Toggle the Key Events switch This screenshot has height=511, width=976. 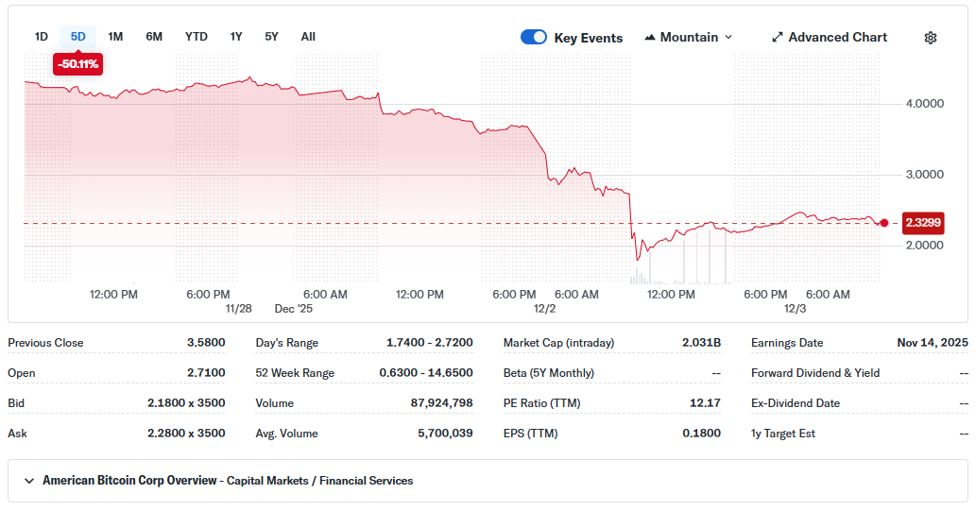tap(534, 38)
